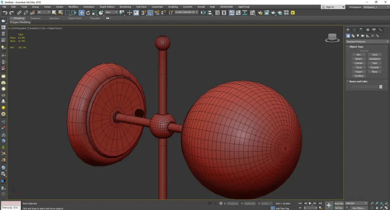Open the Material Editor icon
This screenshot has width=390, height=210.
click(253, 12)
